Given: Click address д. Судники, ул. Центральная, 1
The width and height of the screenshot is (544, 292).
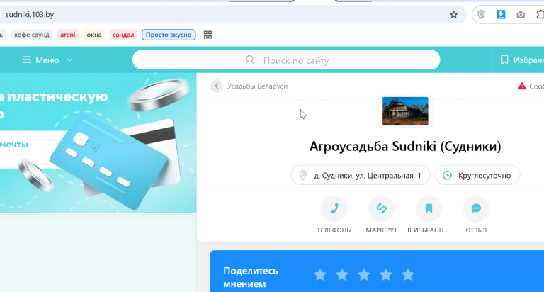Looking at the screenshot, I should 360,175.
